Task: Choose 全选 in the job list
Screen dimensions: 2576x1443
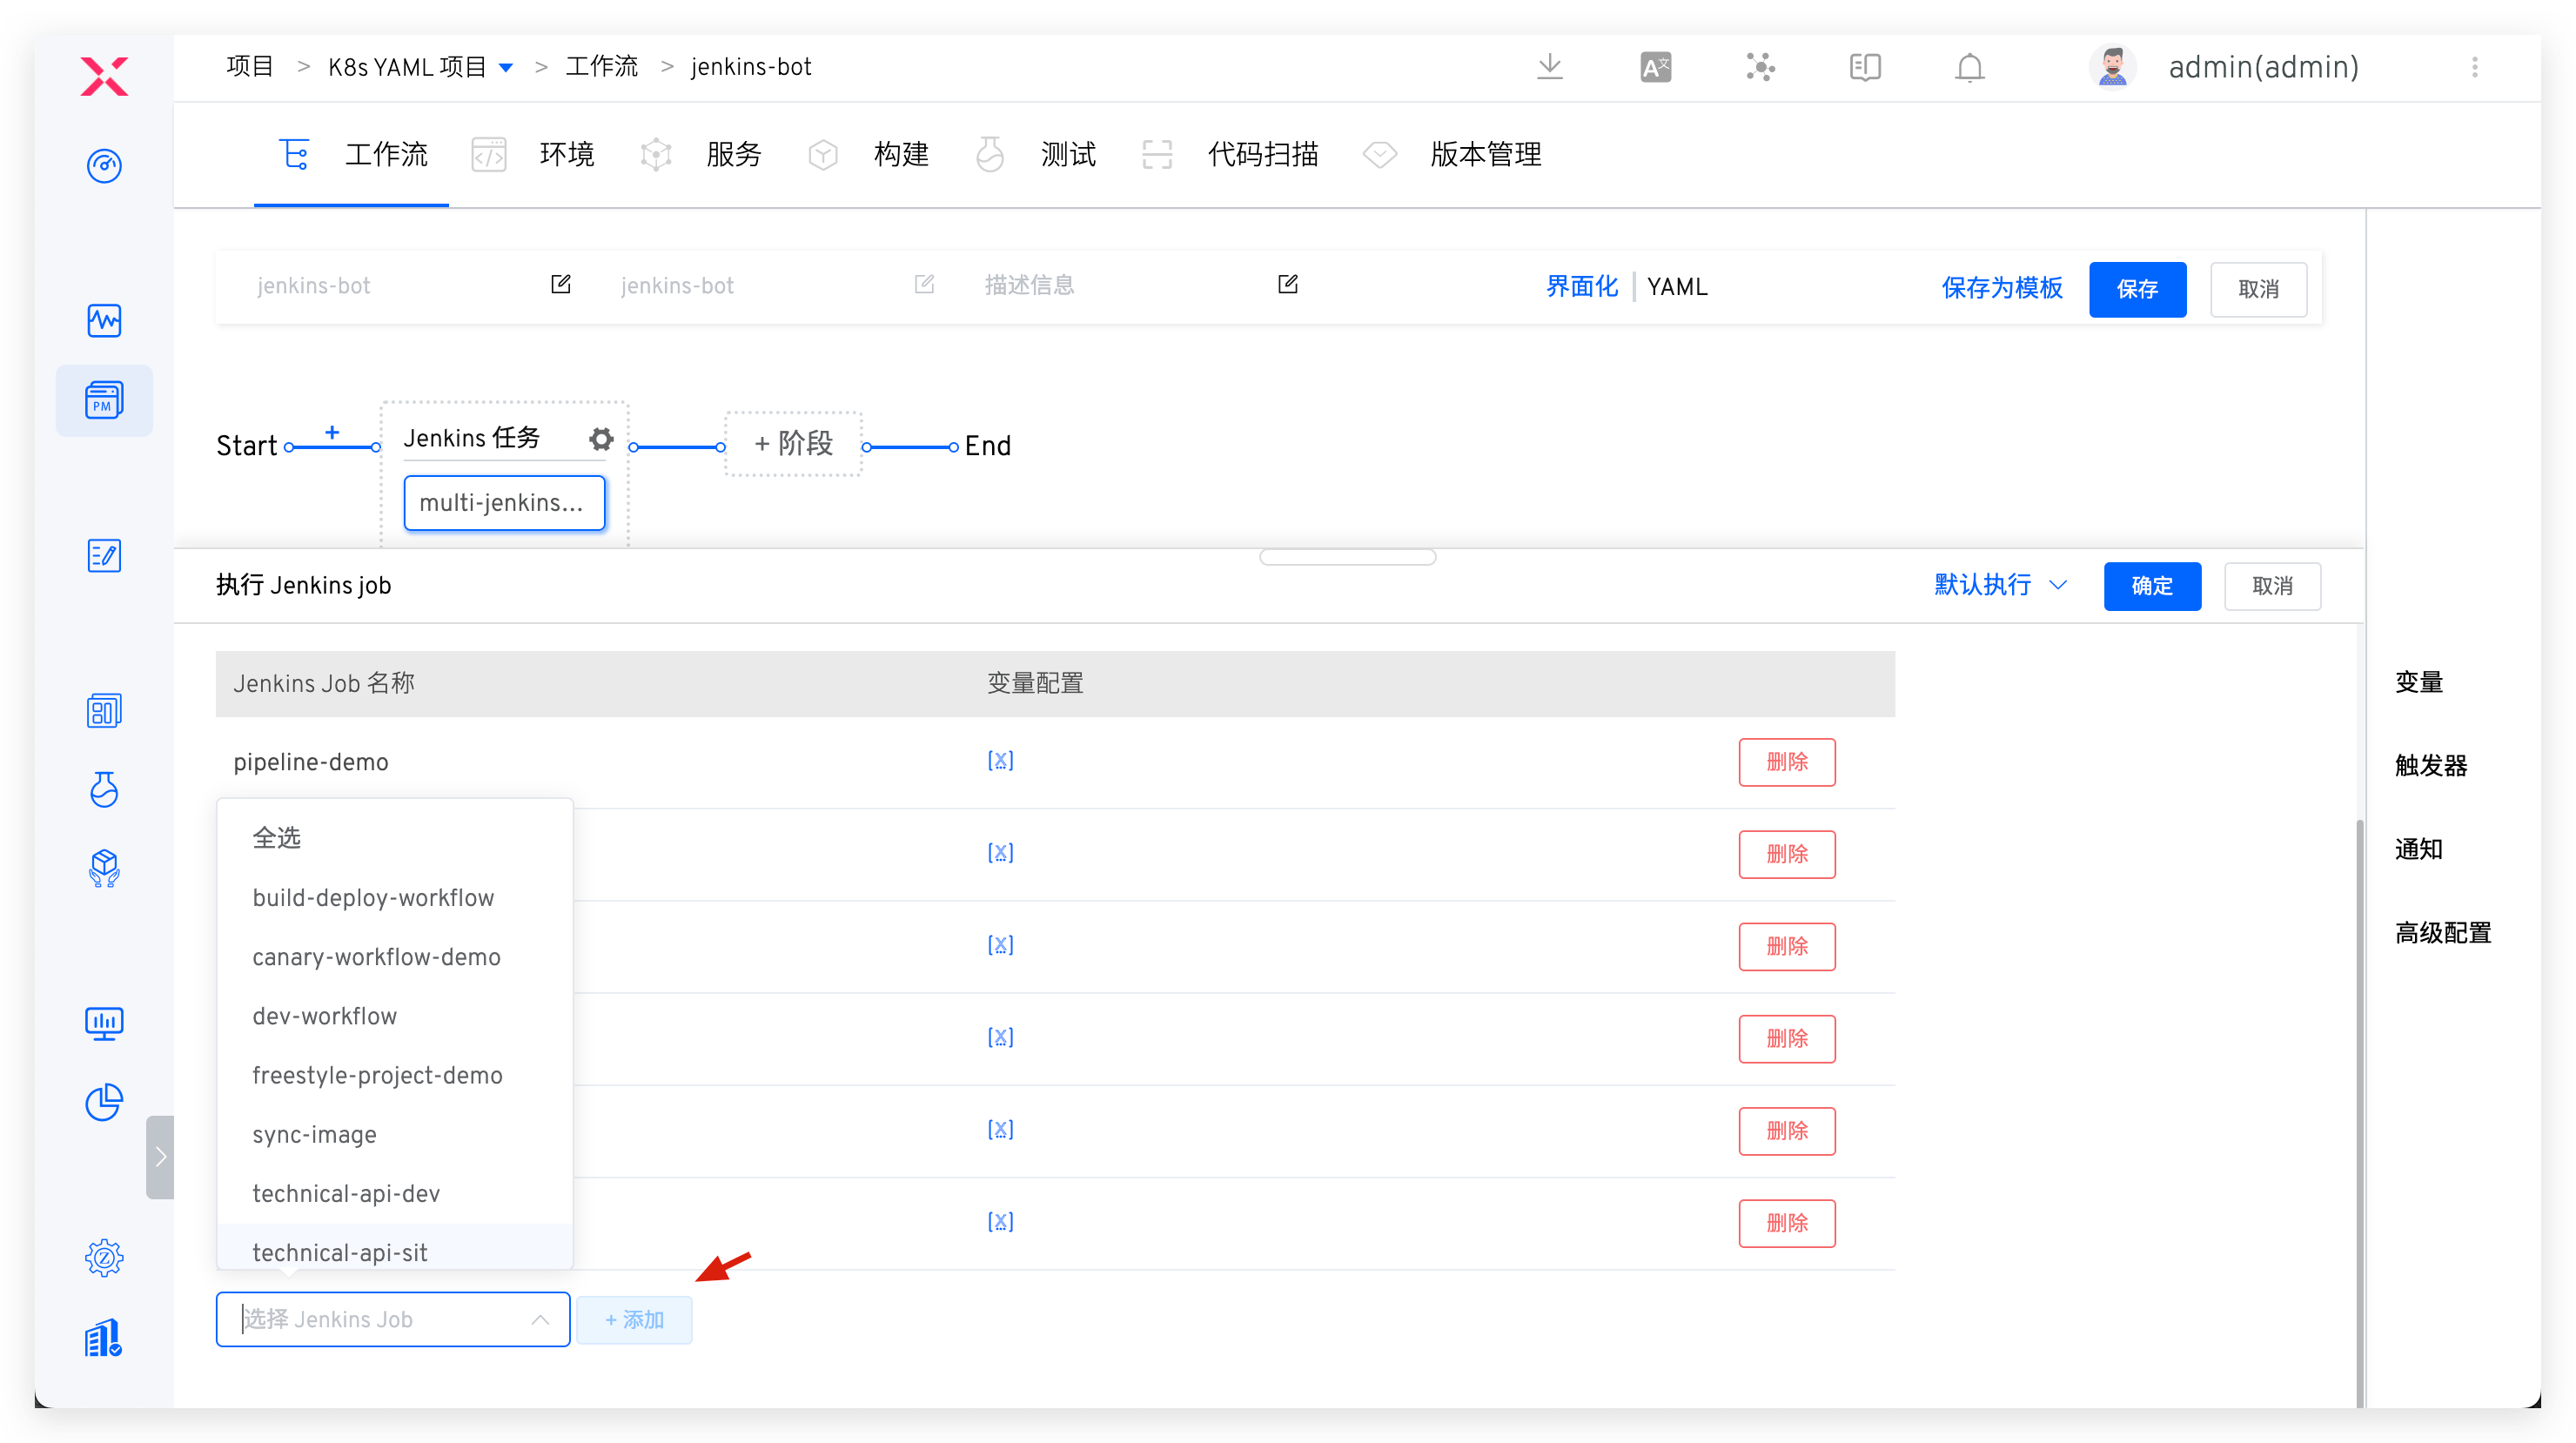Action: point(395,838)
